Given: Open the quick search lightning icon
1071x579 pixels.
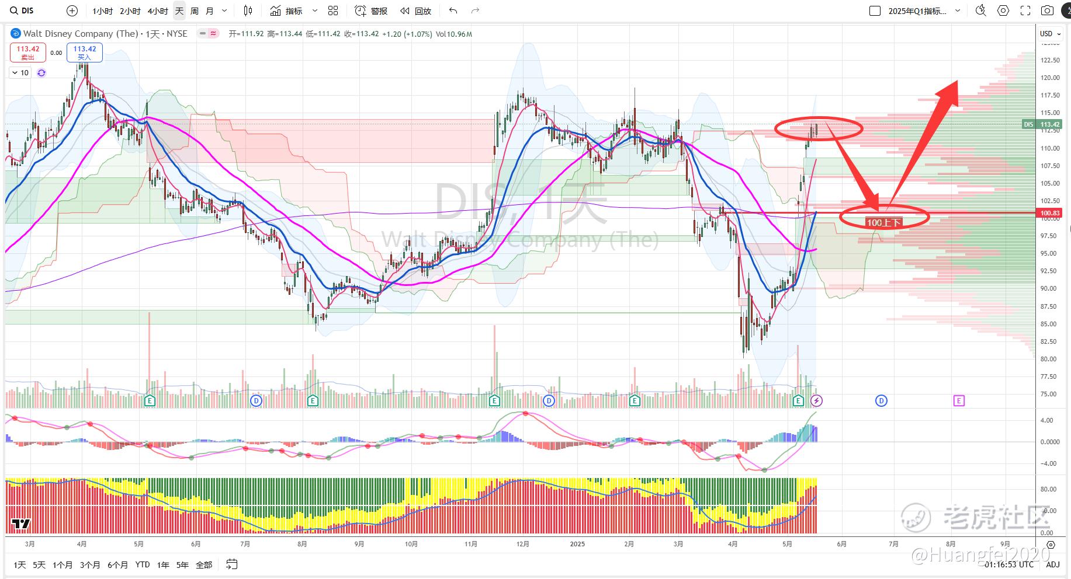Looking at the screenshot, I should click(981, 11).
